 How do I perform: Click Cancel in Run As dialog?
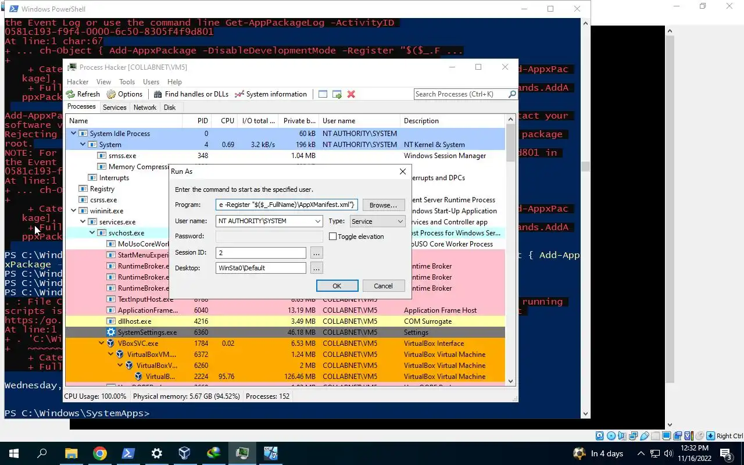click(383, 286)
